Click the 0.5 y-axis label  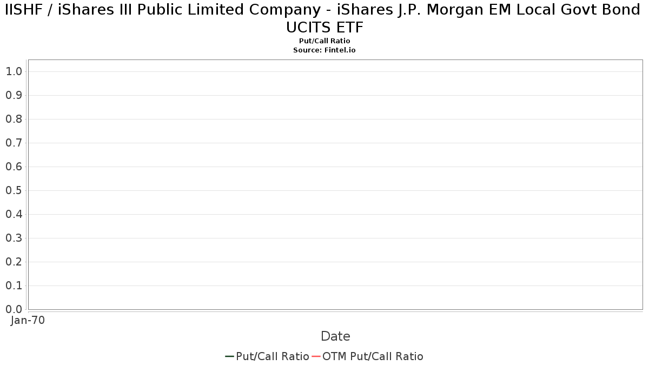coord(14,190)
